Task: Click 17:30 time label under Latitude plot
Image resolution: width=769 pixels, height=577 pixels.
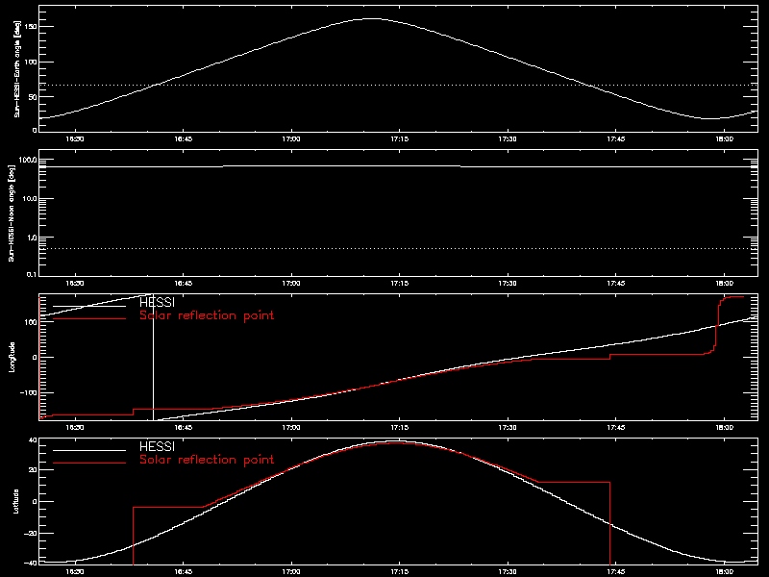Action: click(x=508, y=571)
